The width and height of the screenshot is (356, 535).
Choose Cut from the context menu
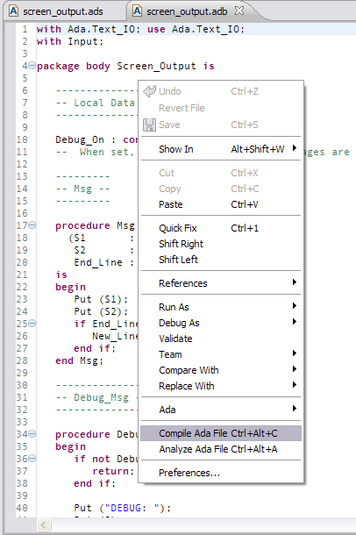pos(221,173)
